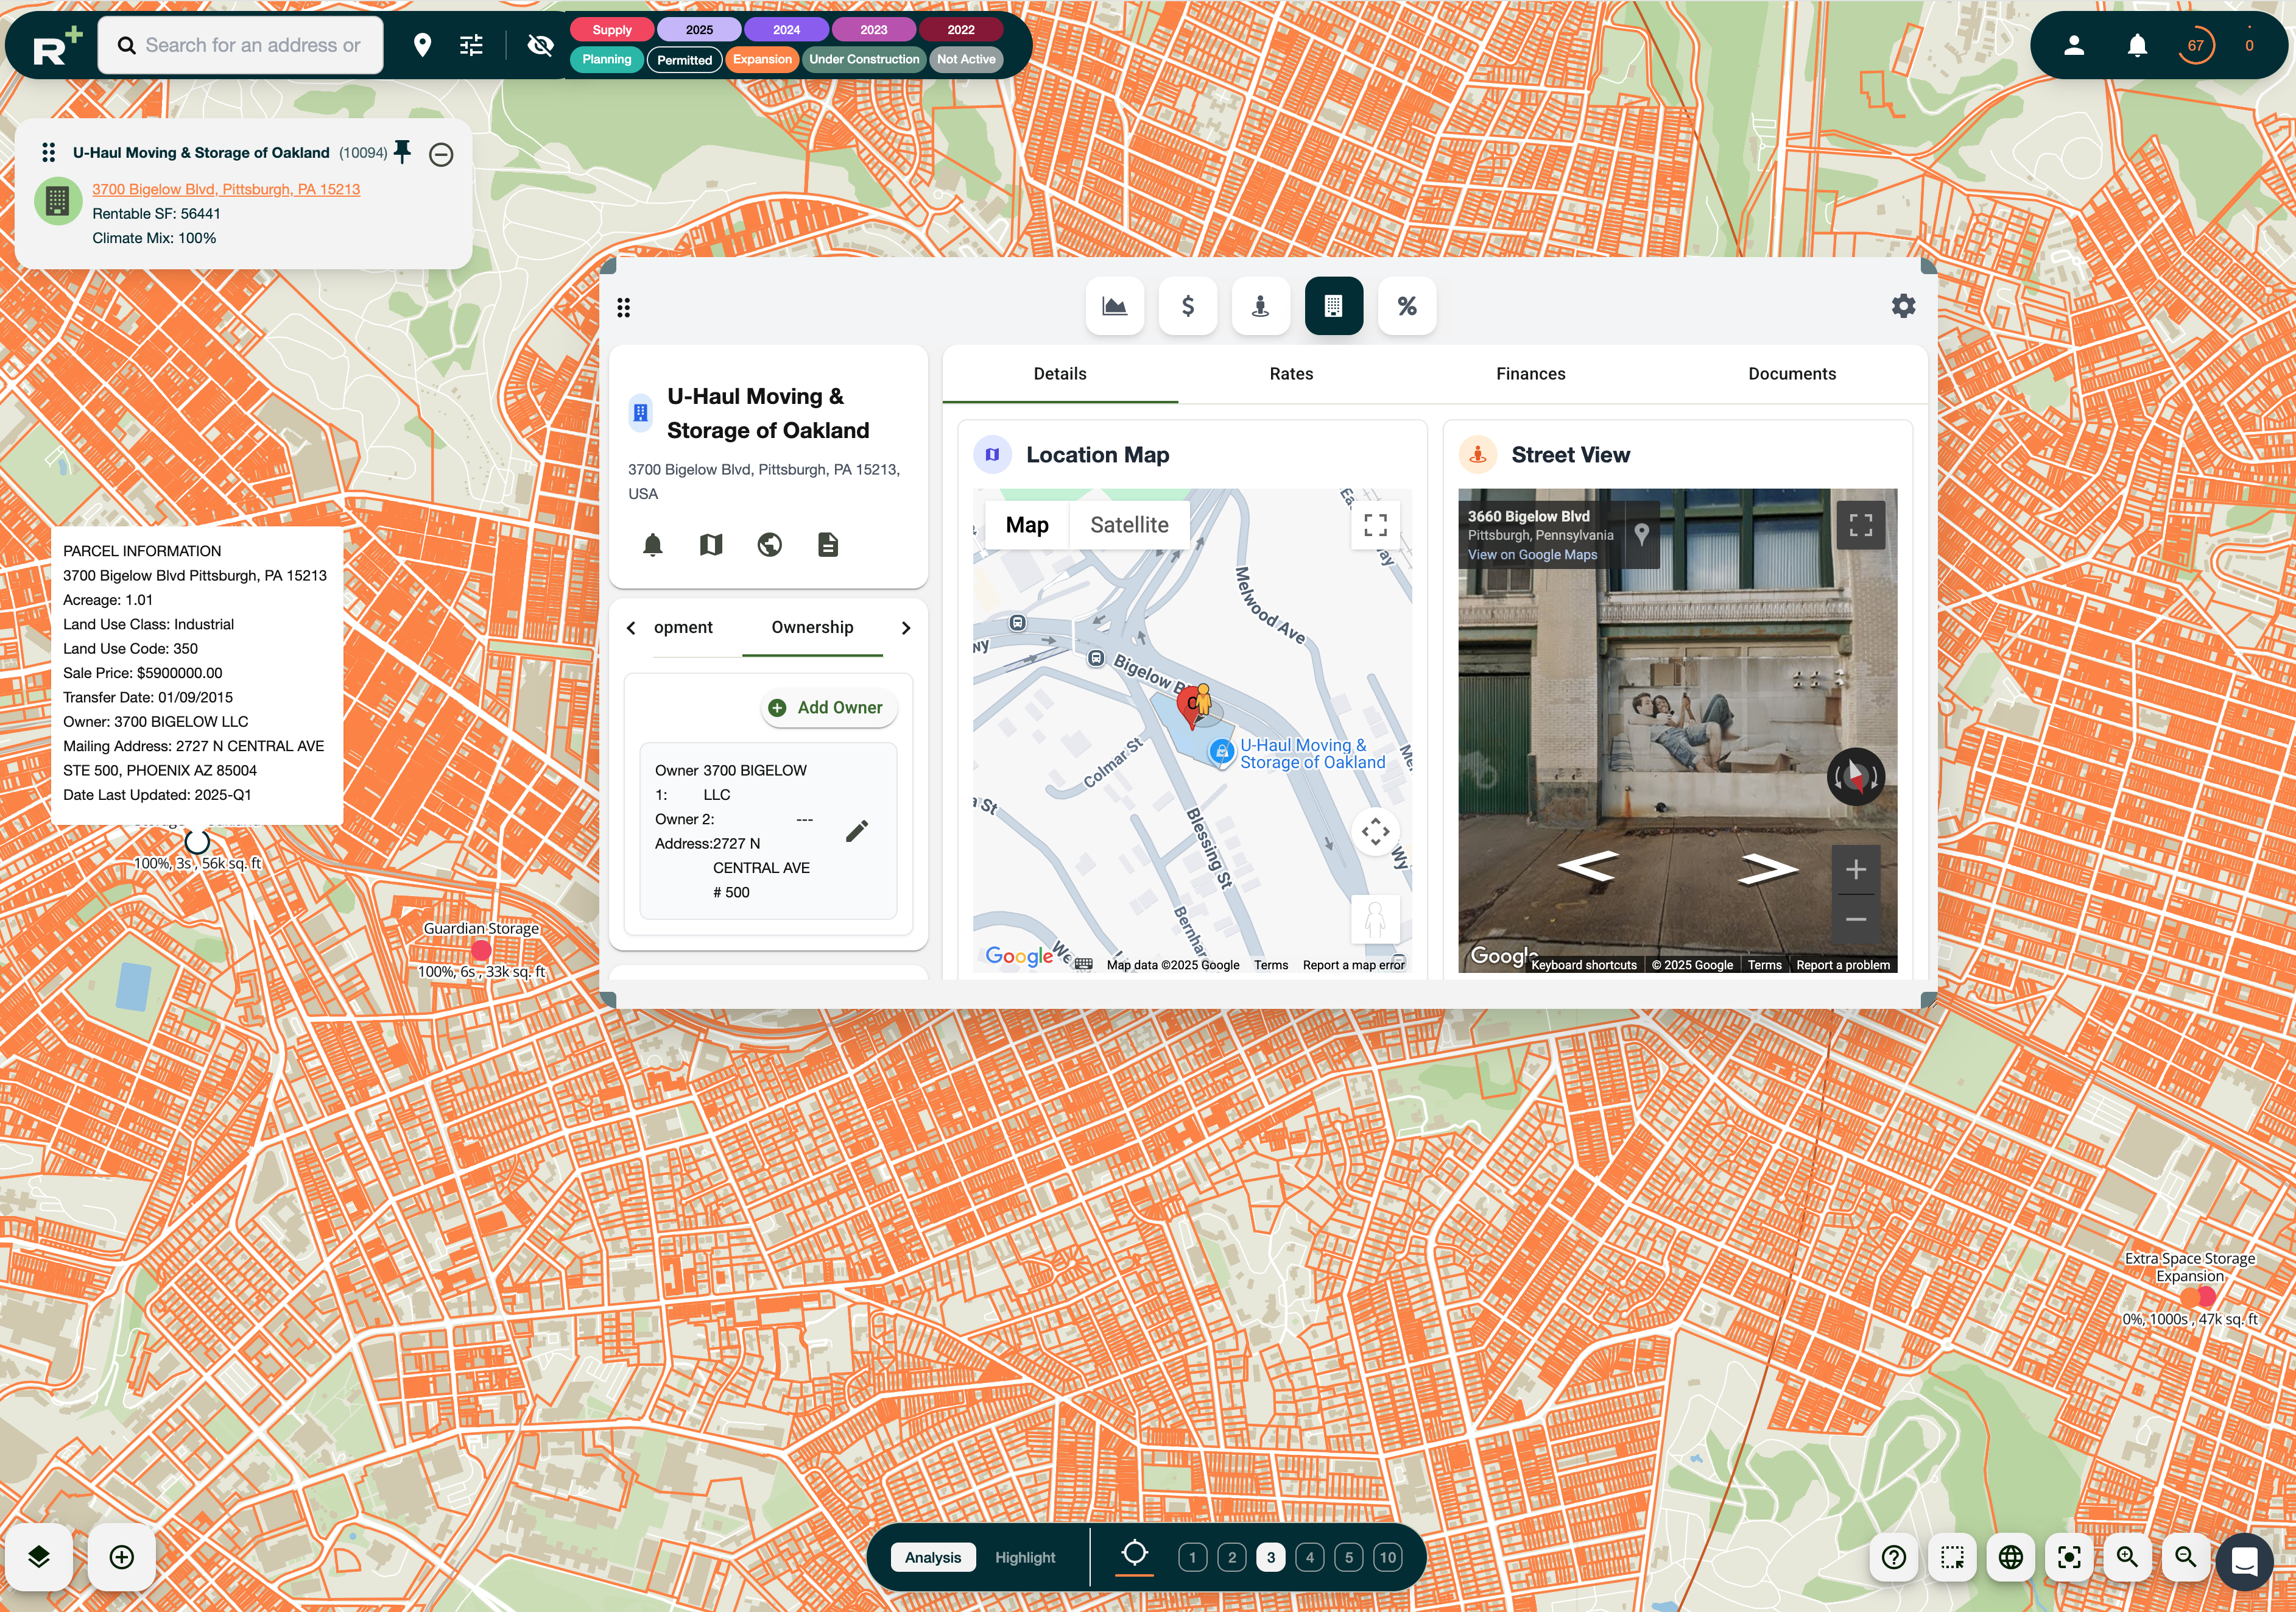Open panel settings gear icon
Image resolution: width=2296 pixels, height=1612 pixels.
pos(1903,306)
